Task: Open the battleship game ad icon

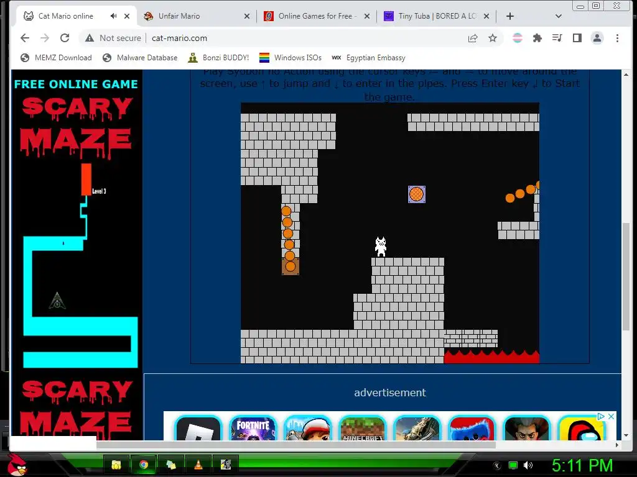Action: (x=417, y=429)
